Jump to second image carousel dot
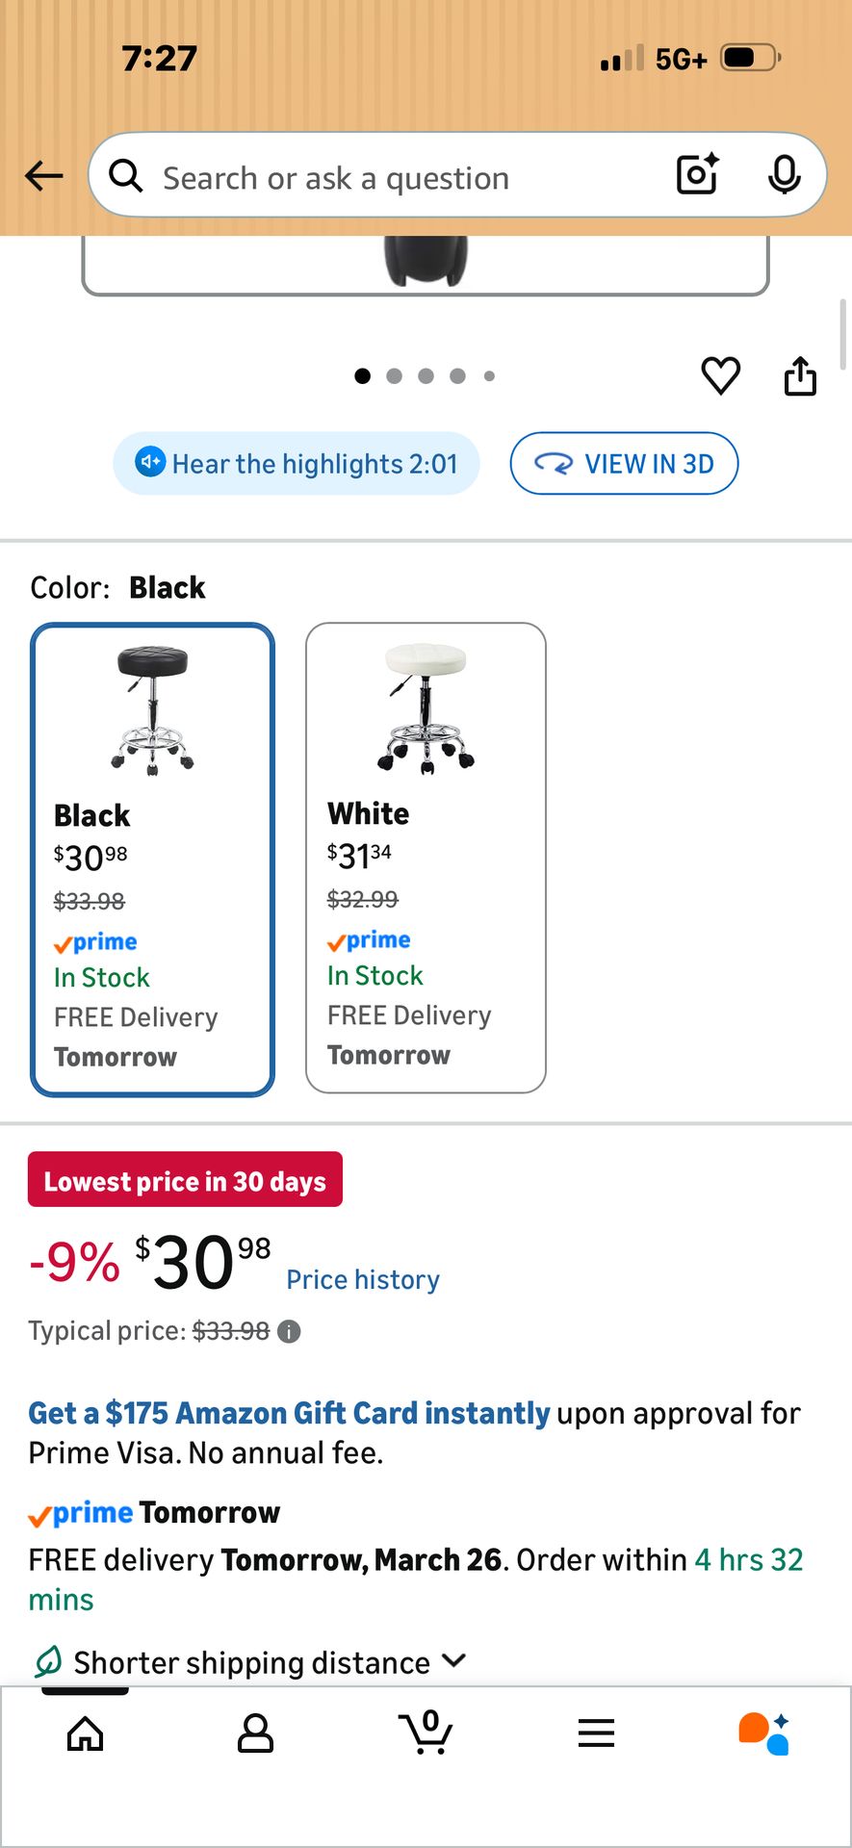 [x=395, y=376]
